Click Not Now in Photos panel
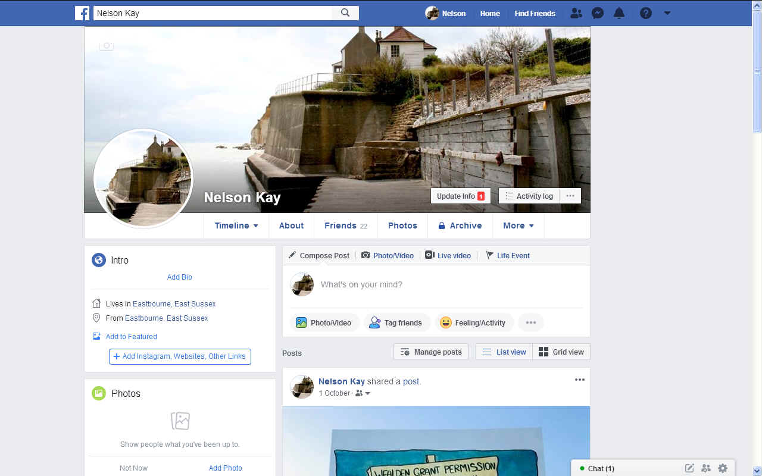 click(x=133, y=468)
